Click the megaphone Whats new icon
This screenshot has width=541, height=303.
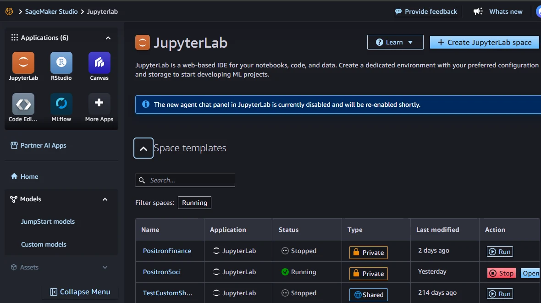coord(478,11)
